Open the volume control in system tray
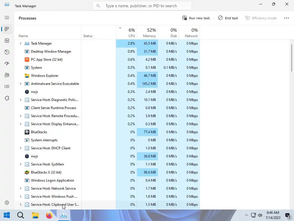294x221 pixels. tap(260, 215)
